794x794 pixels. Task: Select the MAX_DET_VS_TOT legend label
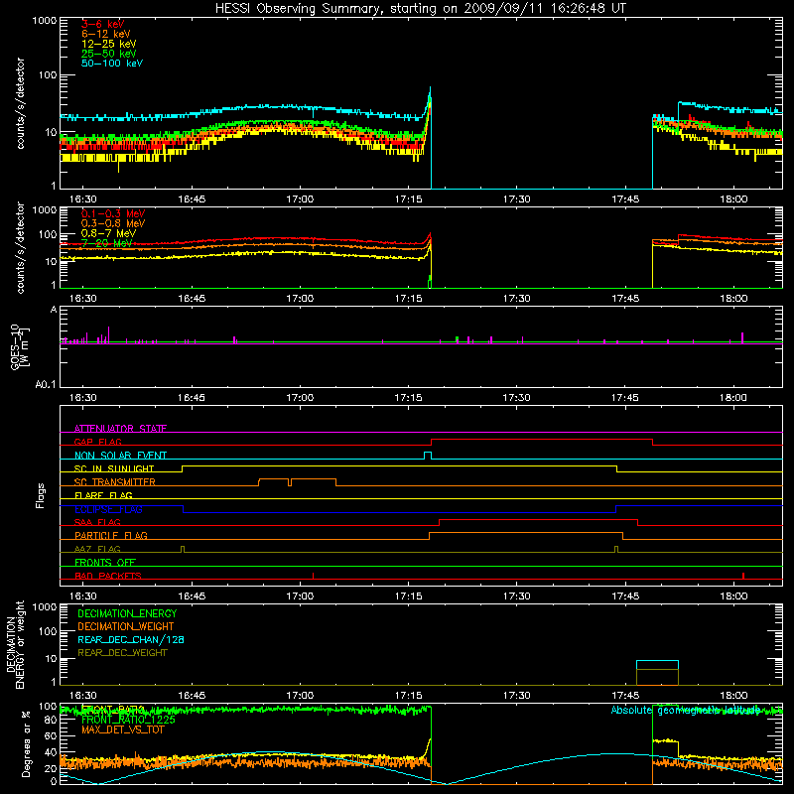tap(123, 729)
